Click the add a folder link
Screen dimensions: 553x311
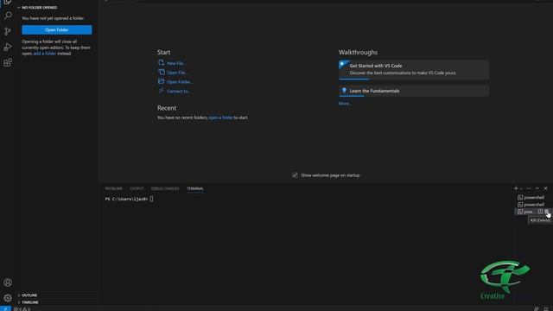click(45, 54)
